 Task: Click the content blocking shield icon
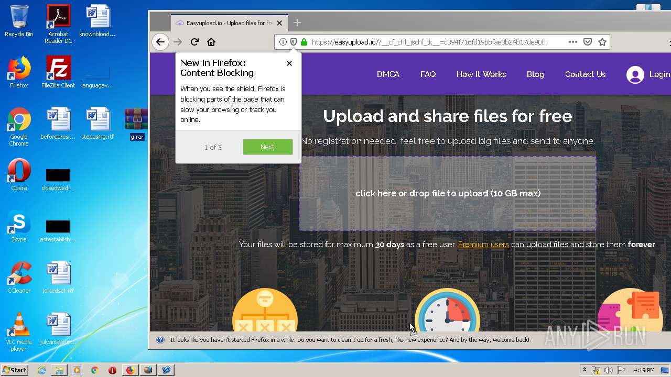click(293, 42)
